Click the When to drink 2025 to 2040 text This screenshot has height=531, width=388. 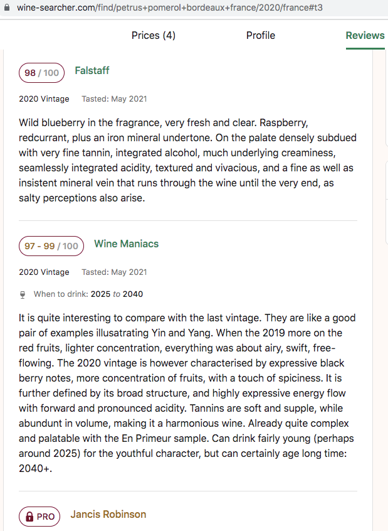click(93, 294)
